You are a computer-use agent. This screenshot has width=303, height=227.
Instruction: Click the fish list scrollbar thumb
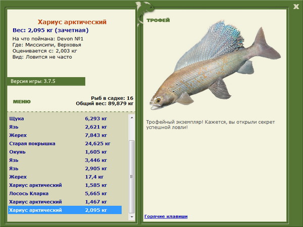click(132, 177)
